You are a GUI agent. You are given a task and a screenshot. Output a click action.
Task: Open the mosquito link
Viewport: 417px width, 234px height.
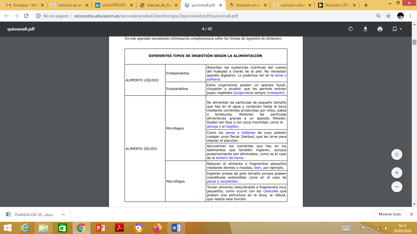pyautogui.click(x=276, y=93)
